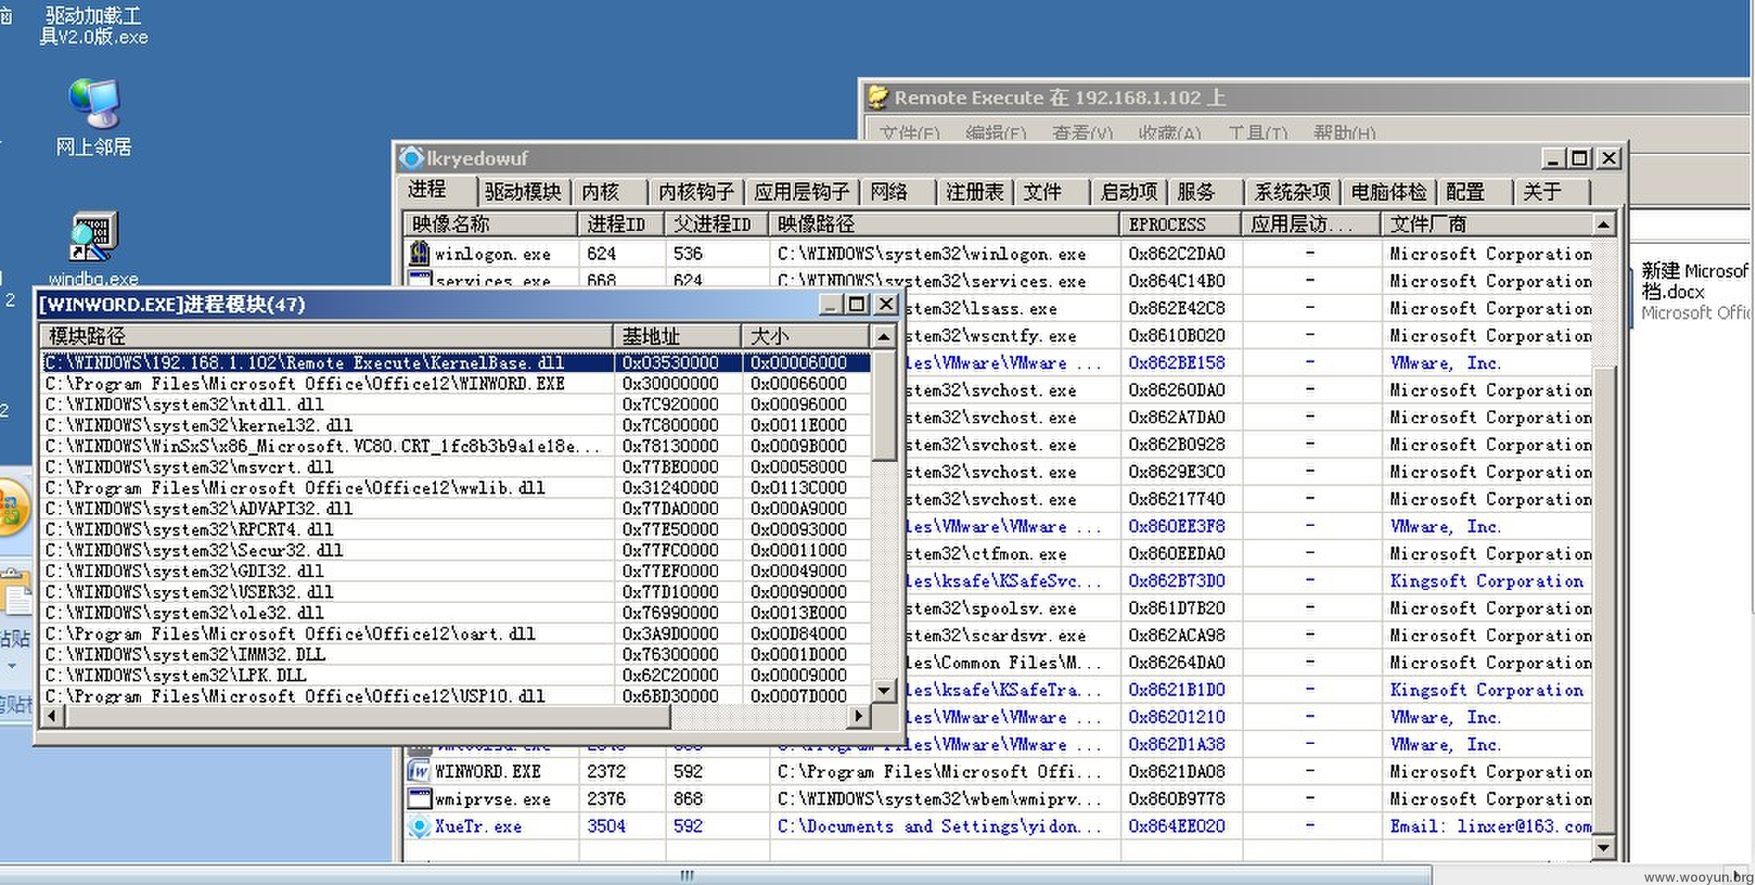The height and width of the screenshot is (885, 1755).
Task: Select the USER32.dll module row
Action: (x=456, y=592)
